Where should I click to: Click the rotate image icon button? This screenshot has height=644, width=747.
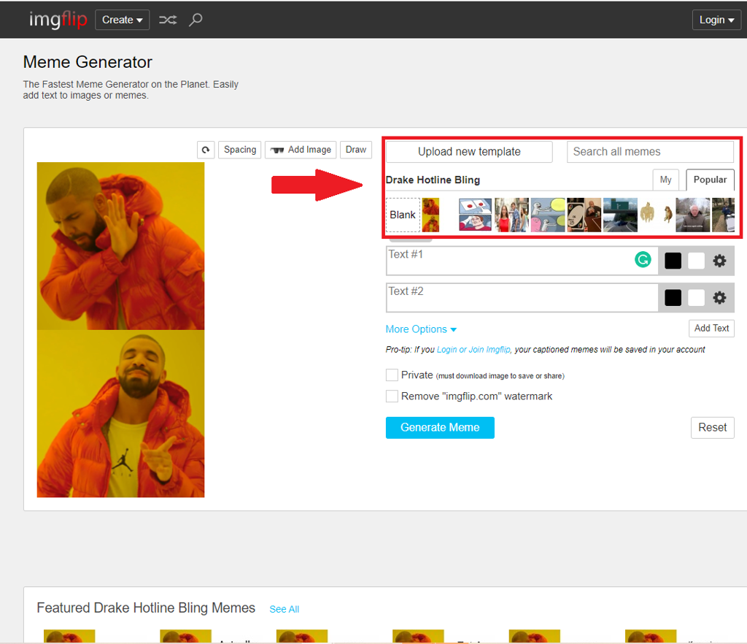coord(206,150)
